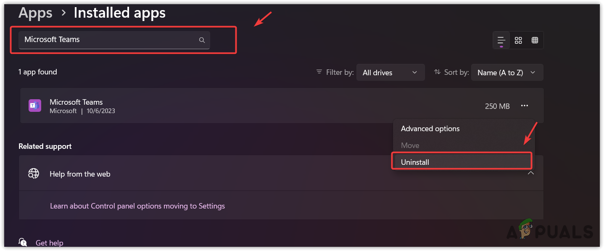Select the Microsoft Teams app name in the list
The width and height of the screenshot is (604, 251).
pos(76,102)
